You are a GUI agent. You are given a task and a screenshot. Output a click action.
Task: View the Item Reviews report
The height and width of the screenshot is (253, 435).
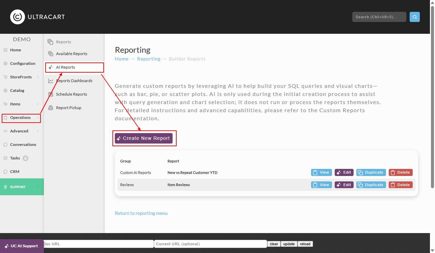click(x=322, y=185)
